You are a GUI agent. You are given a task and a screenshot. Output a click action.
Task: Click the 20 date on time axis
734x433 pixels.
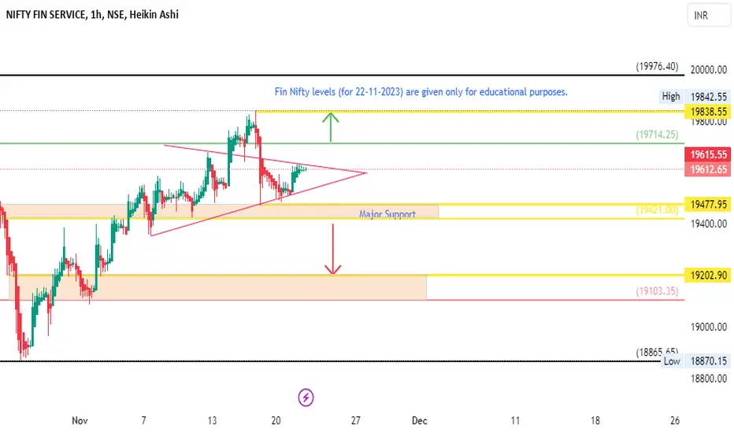coord(276,421)
